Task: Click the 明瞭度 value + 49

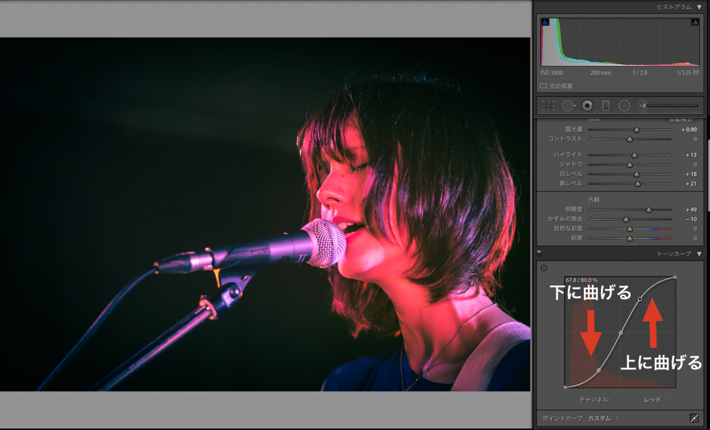Action: tap(691, 209)
